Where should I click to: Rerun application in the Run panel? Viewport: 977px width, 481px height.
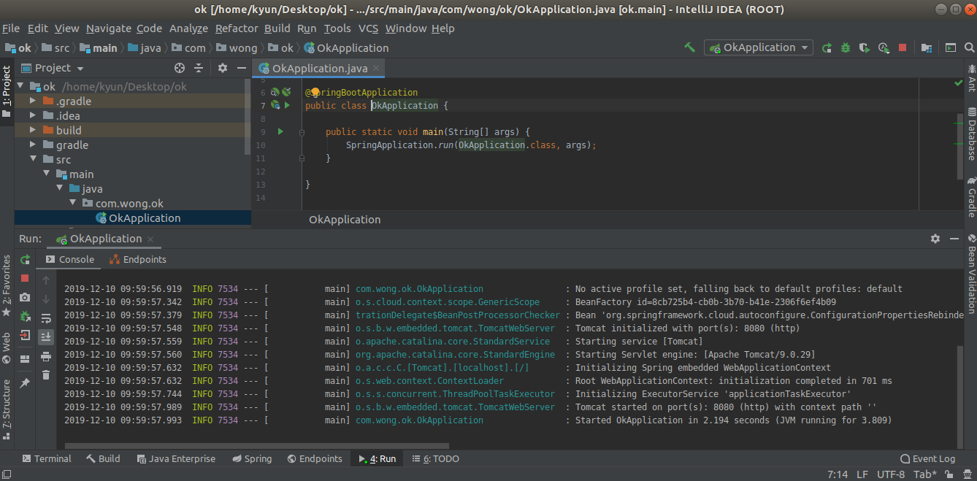(x=25, y=259)
